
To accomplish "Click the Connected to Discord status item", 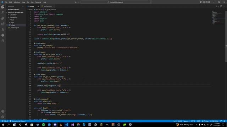I will 17,121.
